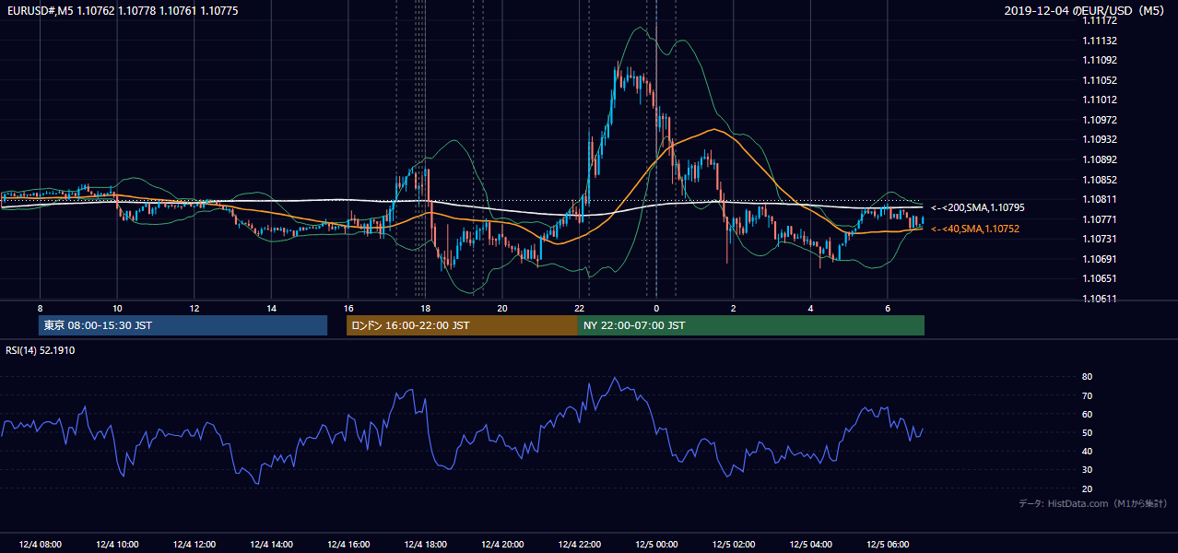The image size is (1178, 553).
Task: Click the RSI scale value 40
Action: tap(1087, 452)
